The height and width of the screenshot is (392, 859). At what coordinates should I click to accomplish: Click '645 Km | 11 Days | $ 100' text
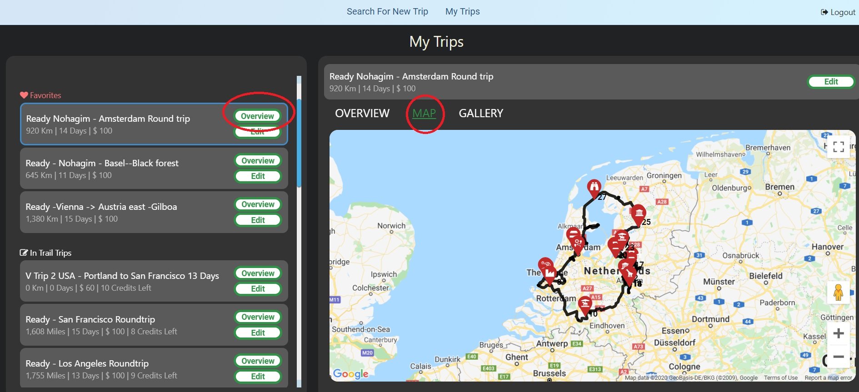69,175
